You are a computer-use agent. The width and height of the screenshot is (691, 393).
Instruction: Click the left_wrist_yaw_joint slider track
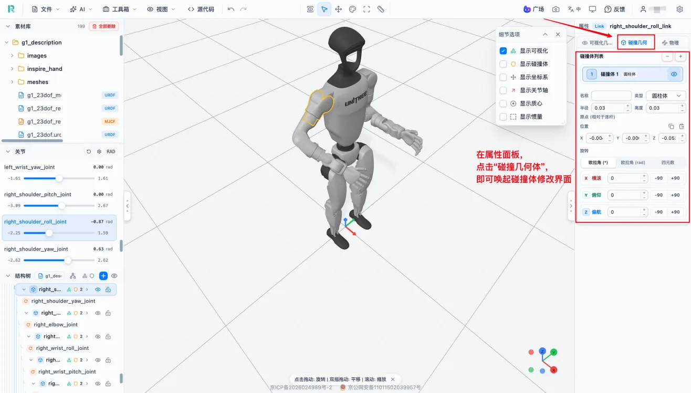59,178
